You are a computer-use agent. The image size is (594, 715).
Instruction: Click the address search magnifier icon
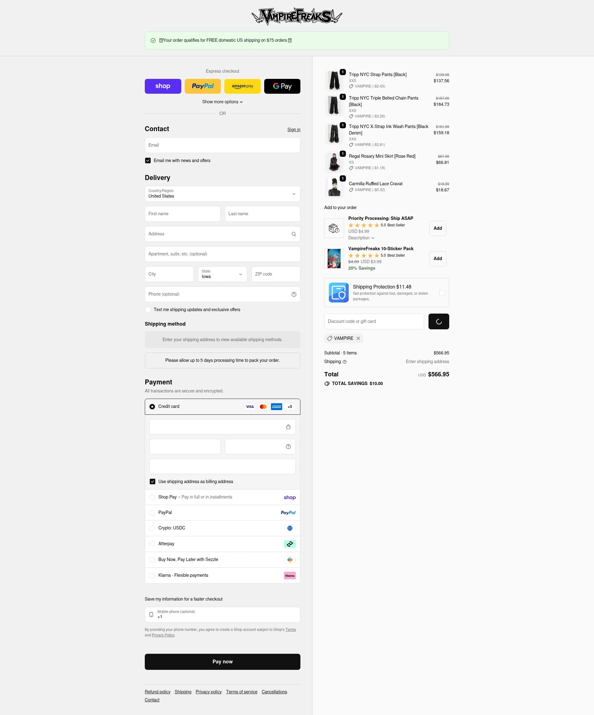[294, 234]
